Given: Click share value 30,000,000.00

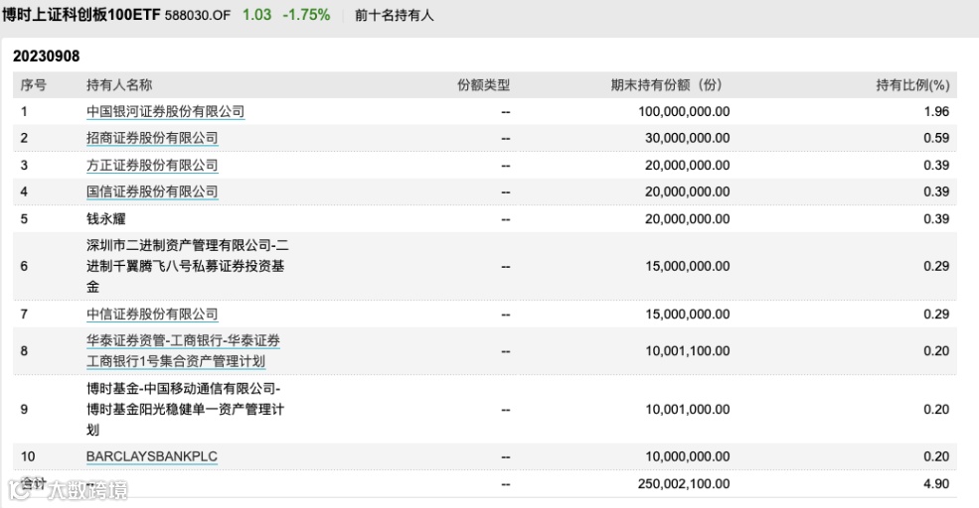Looking at the screenshot, I should 688,138.
